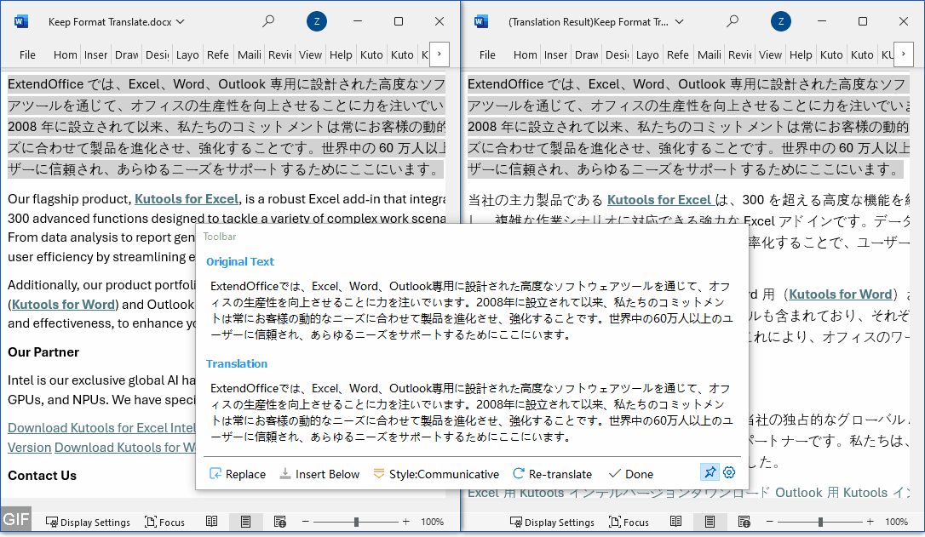Open Mailings tab in right window
Image resolution: width=925 pixels, height=537 pixels.
point(710,54)
